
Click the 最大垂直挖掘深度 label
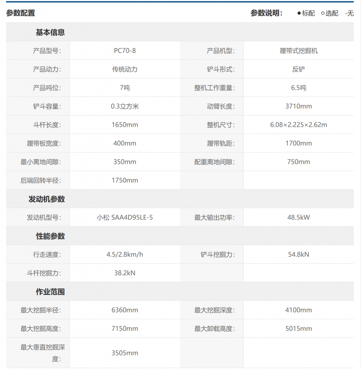tap(43, 353)
